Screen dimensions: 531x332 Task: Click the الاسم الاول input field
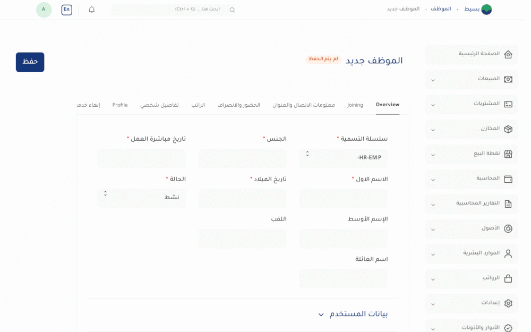tap(343, 198)
